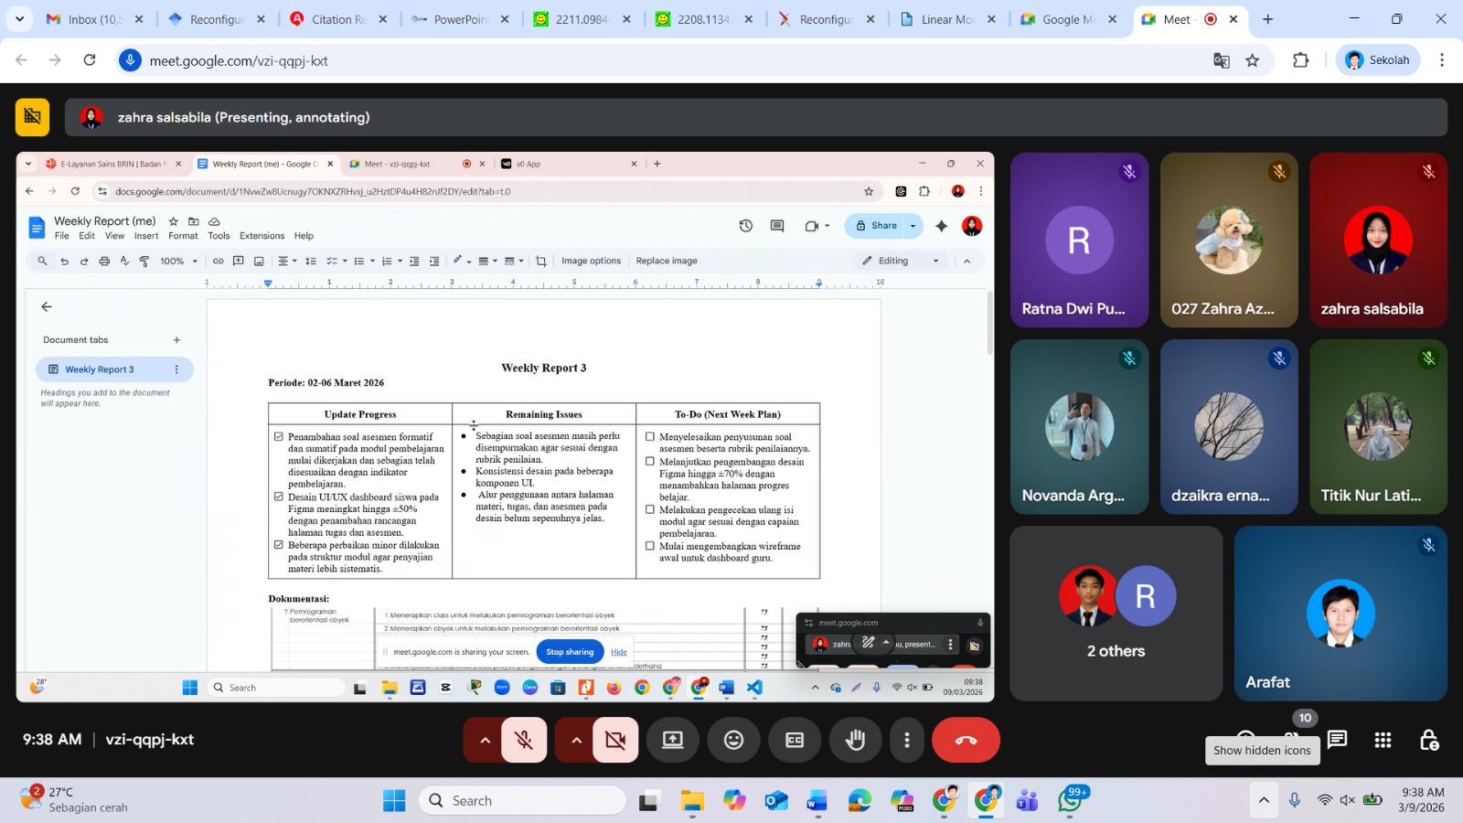Click the '2 others' participants tile
The image size is (1463, 823).
click(1116, 613)
